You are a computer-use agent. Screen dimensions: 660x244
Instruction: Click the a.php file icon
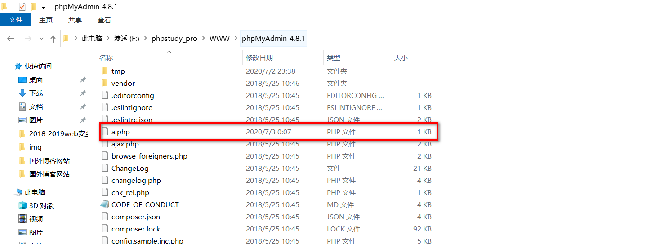coord(104,132)
